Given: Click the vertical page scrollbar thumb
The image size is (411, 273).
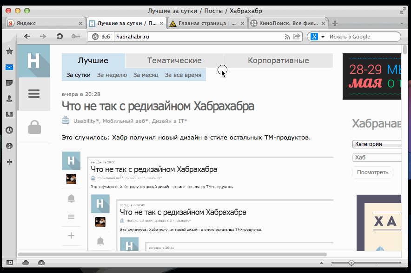Looking at the screenshot, I should tap(405, 50).
